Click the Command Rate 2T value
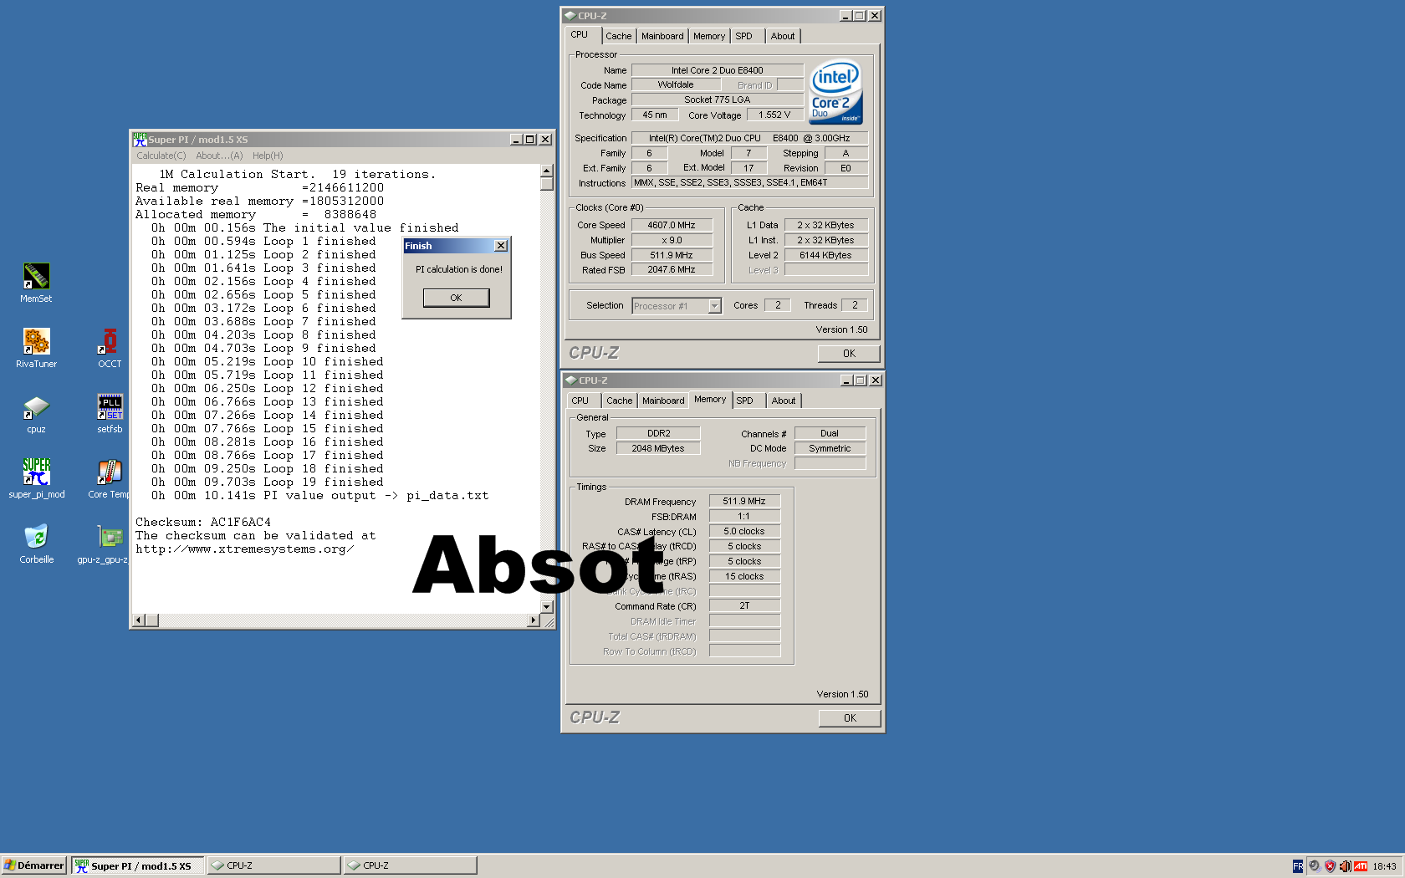Screen dimensions: 1405x878 [x=744, y=605]
